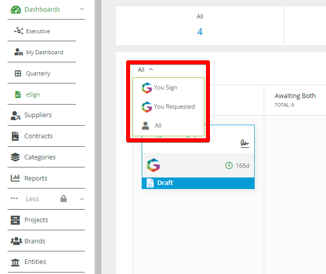Collapse the Dashboards menu chevron

(x=82, y=9)
